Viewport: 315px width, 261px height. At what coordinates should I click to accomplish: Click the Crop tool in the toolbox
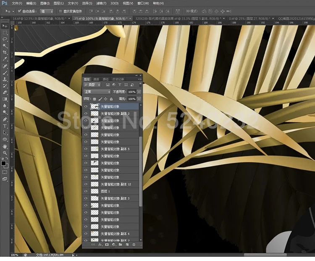(x=5, y=52)
